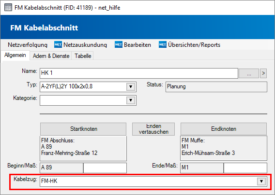The height and width of the screenshot is (195, 275).
Task: Click the empty Maß field after Ende
Action: pos(245,167)
